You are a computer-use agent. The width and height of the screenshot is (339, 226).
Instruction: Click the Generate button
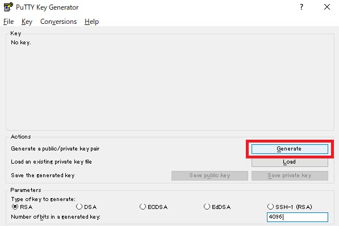pos(290,149)
